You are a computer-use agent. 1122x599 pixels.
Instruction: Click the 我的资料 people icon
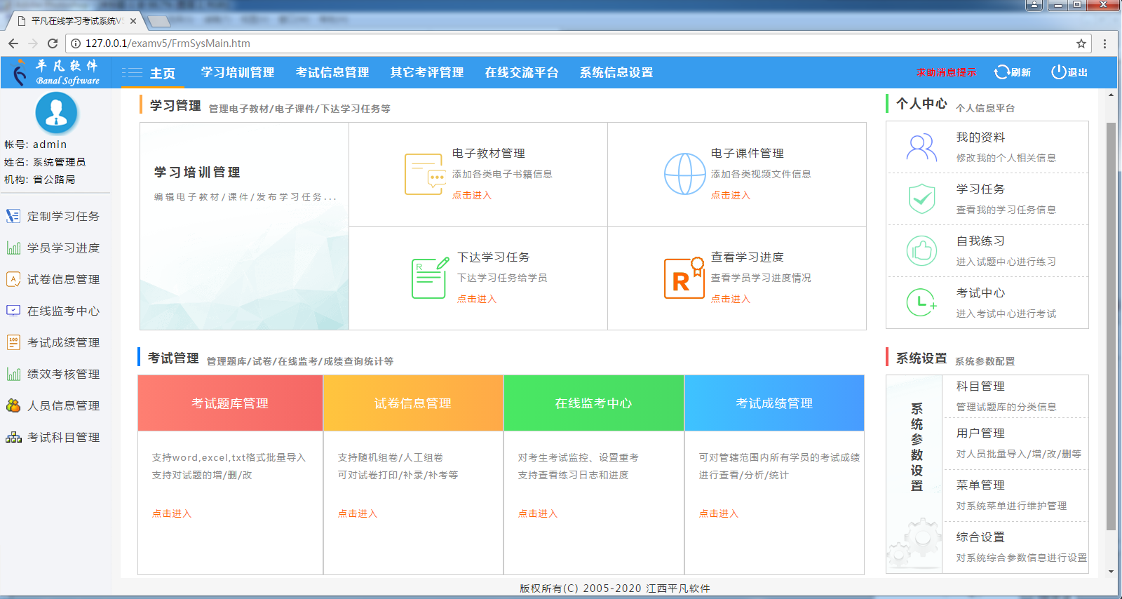(x=921, y=147)
